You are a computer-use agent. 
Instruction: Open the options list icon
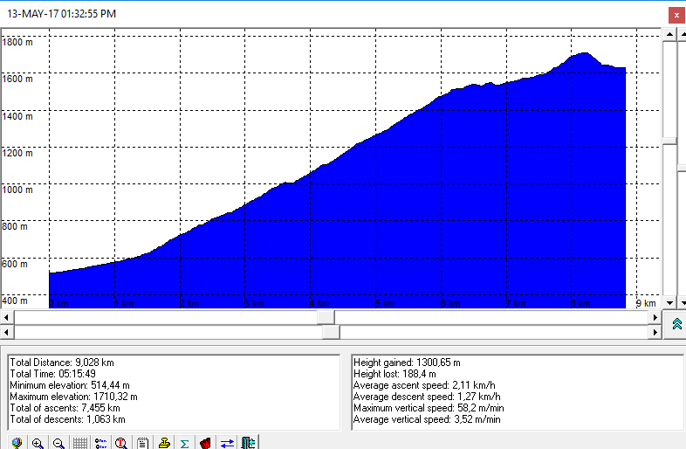coord(100,442)
